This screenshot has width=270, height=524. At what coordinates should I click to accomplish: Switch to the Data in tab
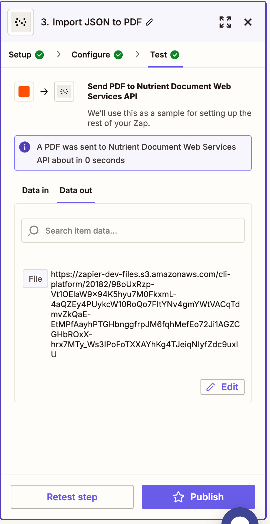pos(35,190)
